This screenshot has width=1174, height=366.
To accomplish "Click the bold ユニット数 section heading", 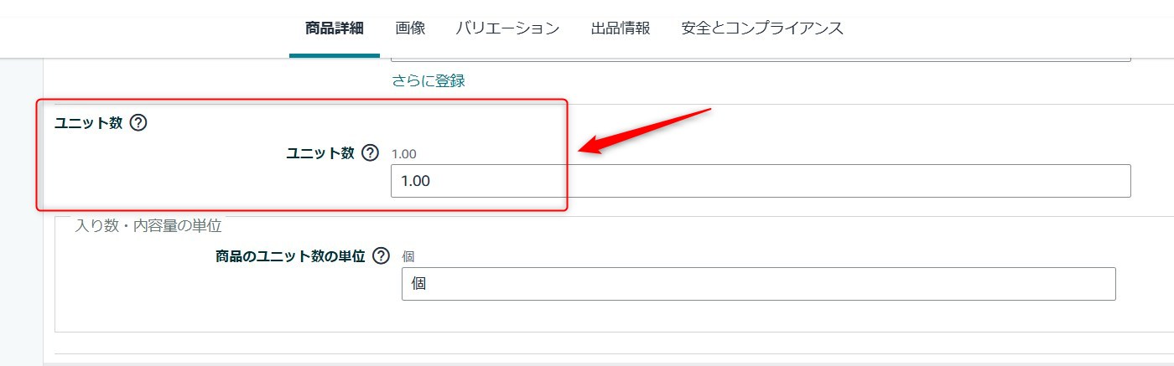I will 88,123.
